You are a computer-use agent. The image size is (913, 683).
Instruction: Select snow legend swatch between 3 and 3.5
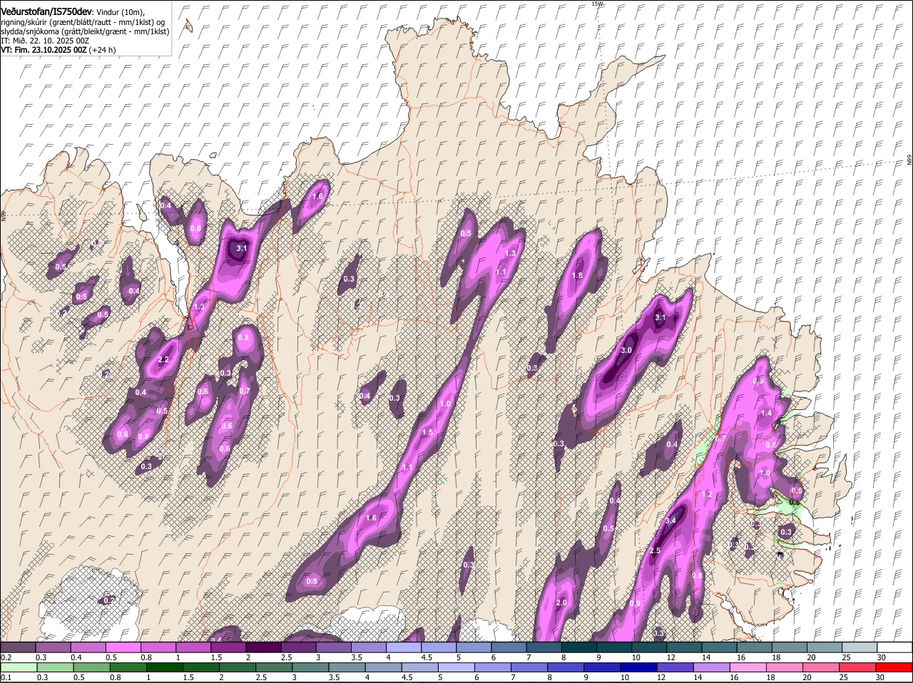click(x=333, y=647)
